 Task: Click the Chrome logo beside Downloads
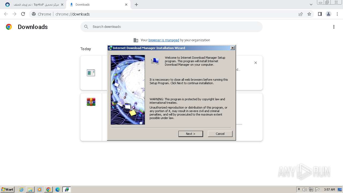[x=9, y=27]
